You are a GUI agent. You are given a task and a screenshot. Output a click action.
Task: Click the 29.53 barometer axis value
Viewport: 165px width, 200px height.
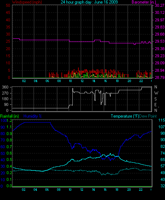[160, 41]
